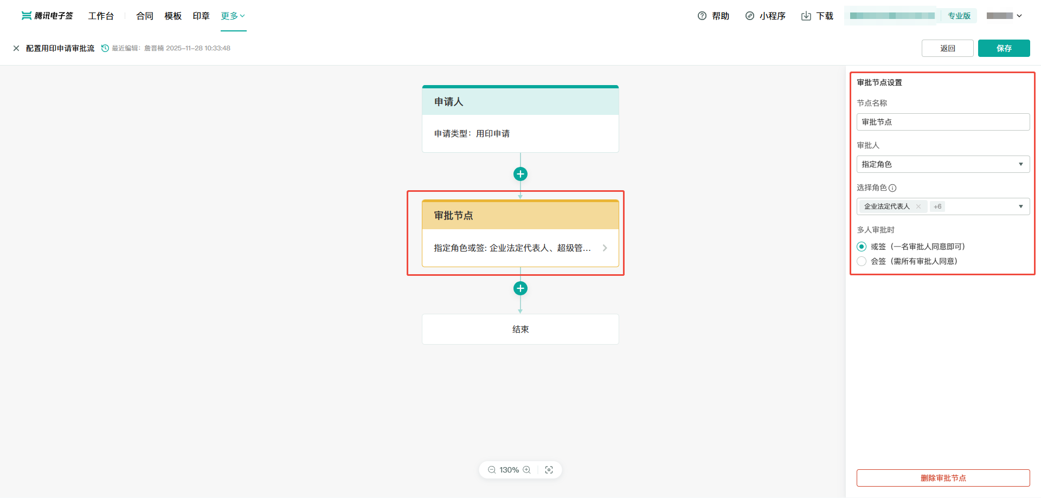Expand the 选择角色 dropdown list
The height and width of the screenshot is (498, 1041).
pyautogui.click(x=1020, y=206)
